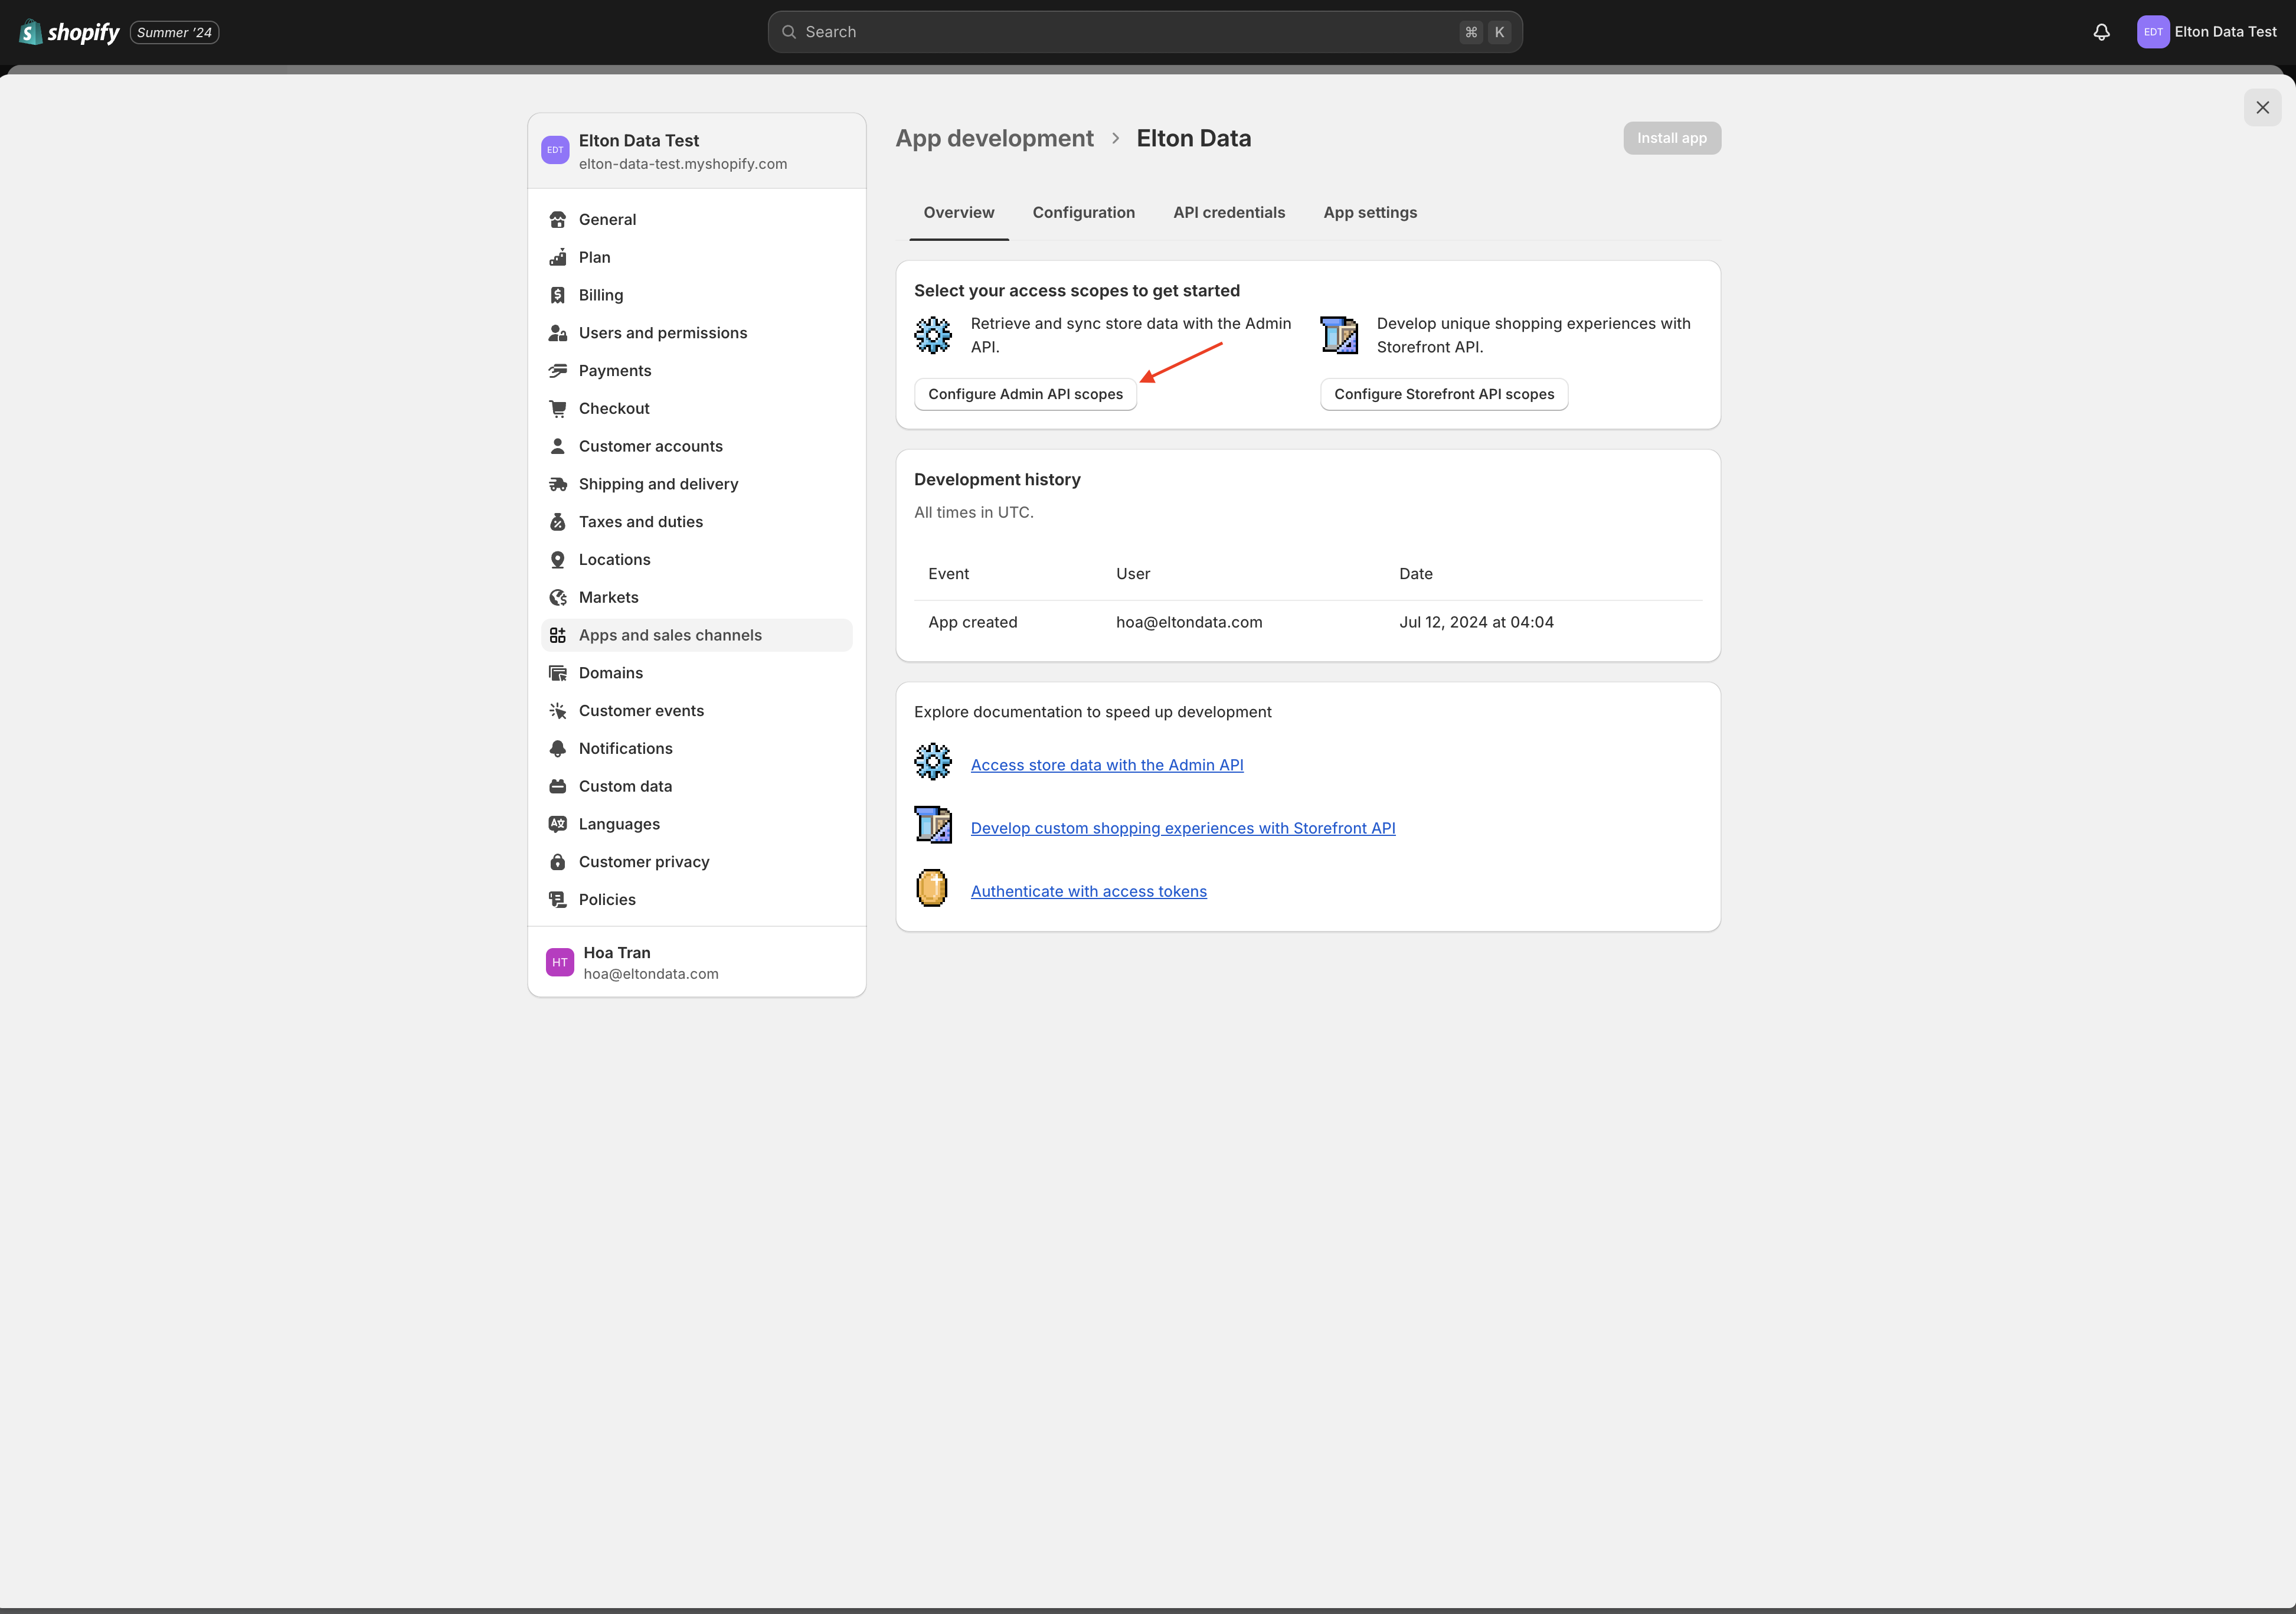Open Authenticate with access tokens link
2296x1614 pixels.
1088,890
